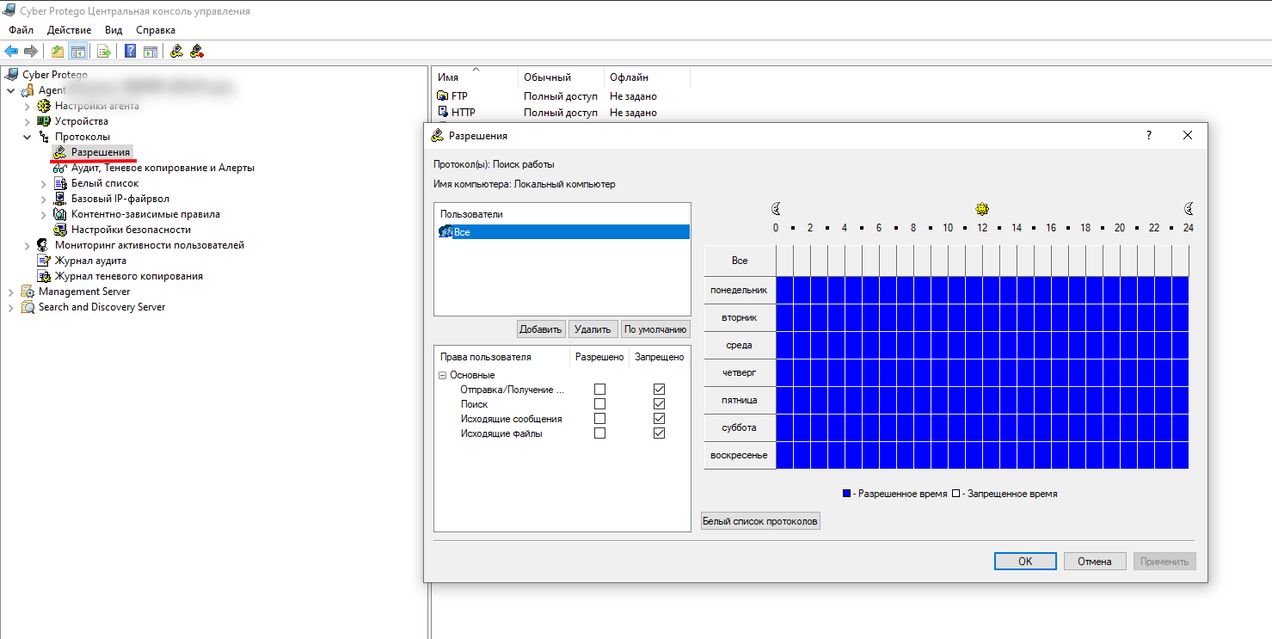Check Разрешено for Исходящие сообщения

point(599,419)
